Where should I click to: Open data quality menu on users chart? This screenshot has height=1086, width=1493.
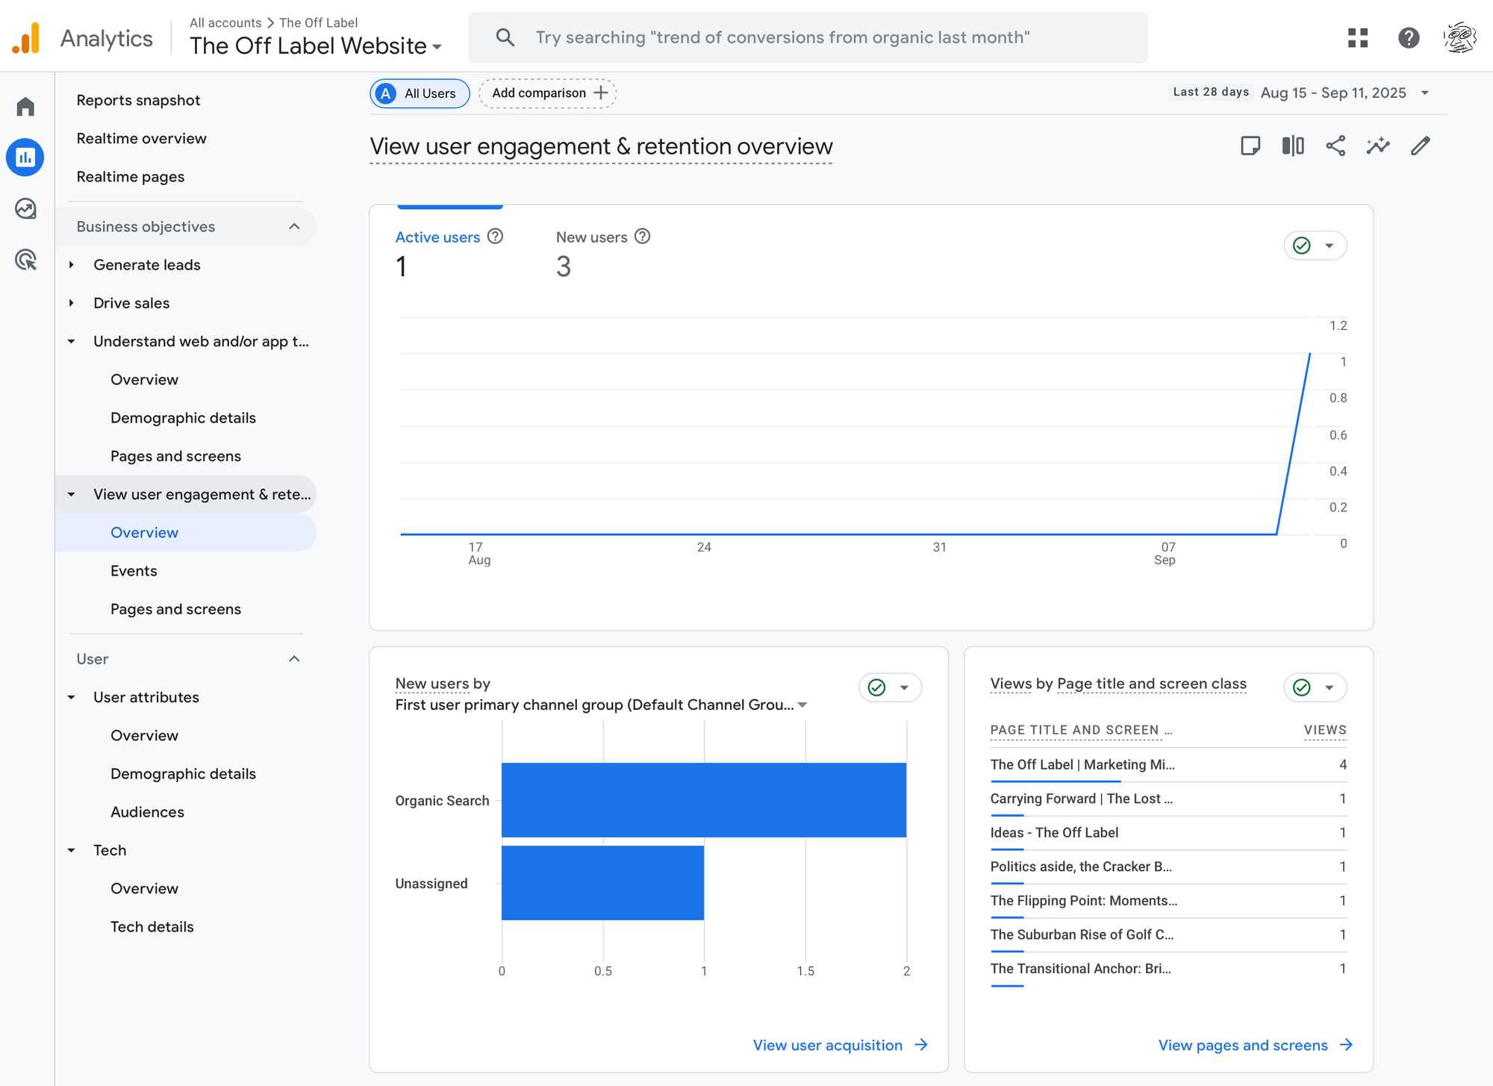click(1315, 246)
